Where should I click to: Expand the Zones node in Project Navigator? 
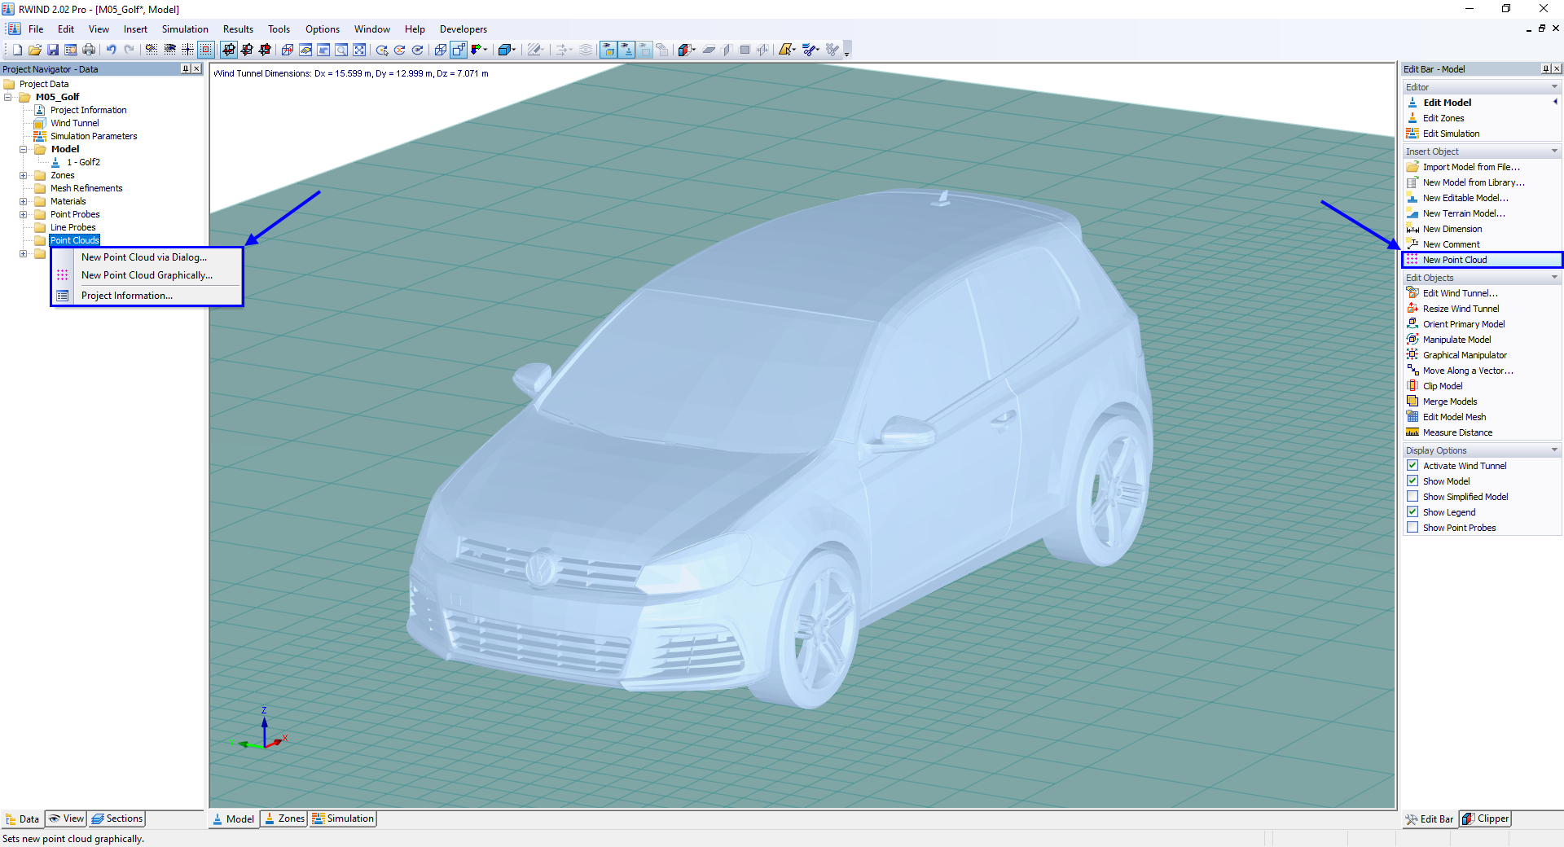coord(23,175)
